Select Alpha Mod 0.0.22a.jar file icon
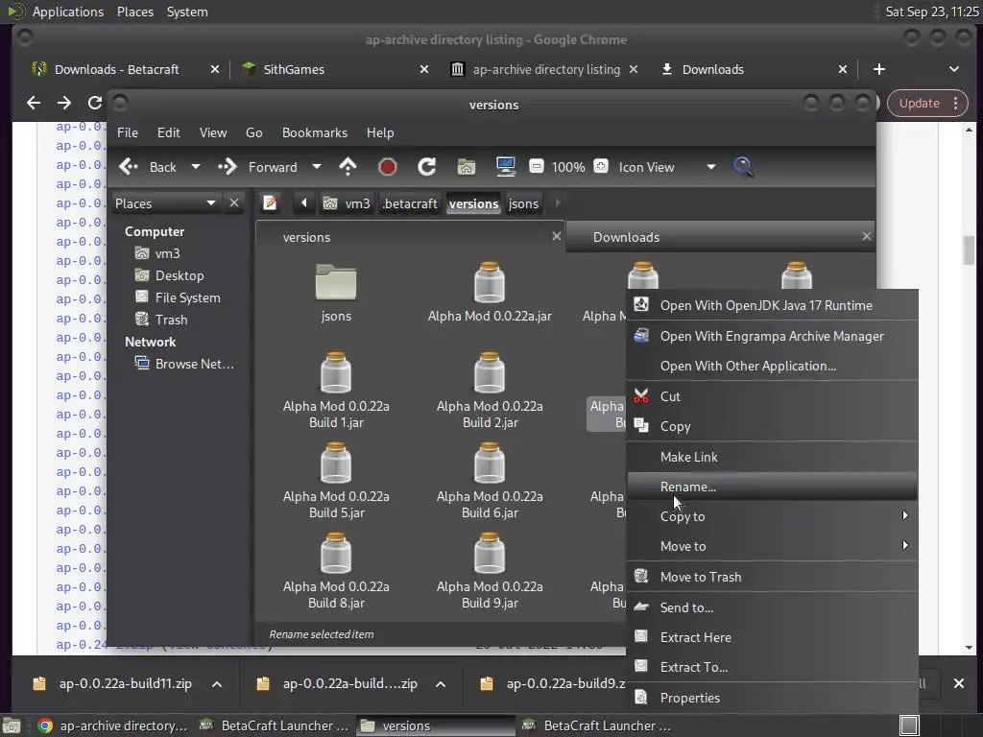983x737 pixels. pyautogui.click(x=490, y=282)
